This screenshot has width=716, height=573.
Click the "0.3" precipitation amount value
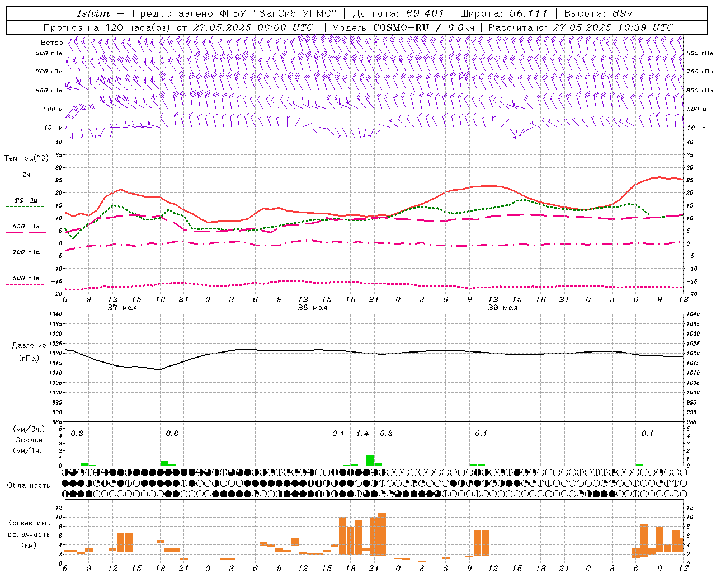tap(77, 434)
